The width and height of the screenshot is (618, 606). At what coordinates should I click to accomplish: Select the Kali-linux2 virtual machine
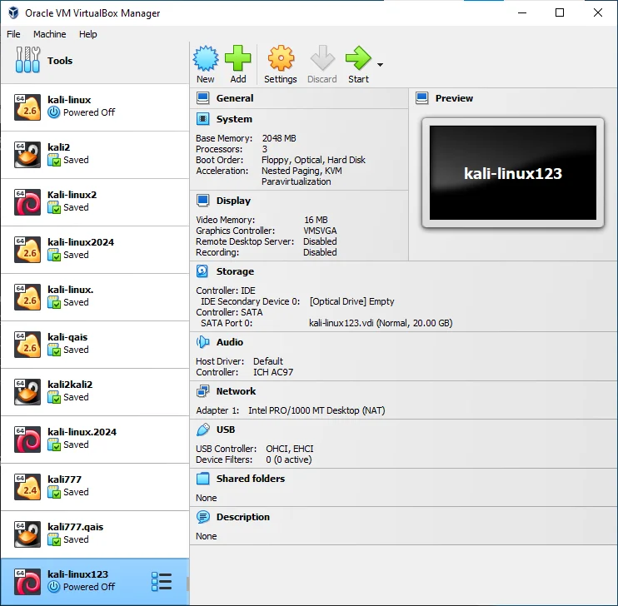(95, 202)
